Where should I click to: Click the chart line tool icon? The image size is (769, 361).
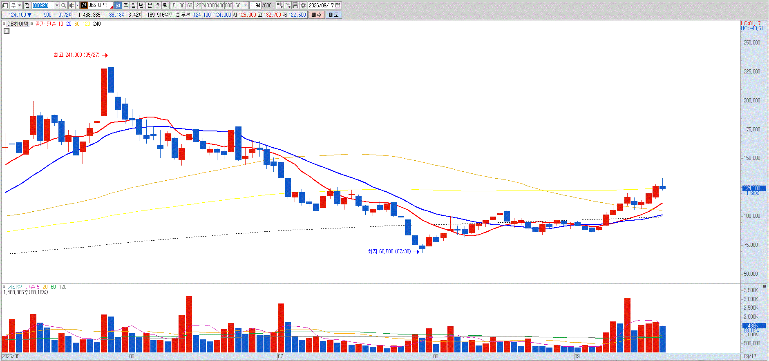(x=287, y=5)
